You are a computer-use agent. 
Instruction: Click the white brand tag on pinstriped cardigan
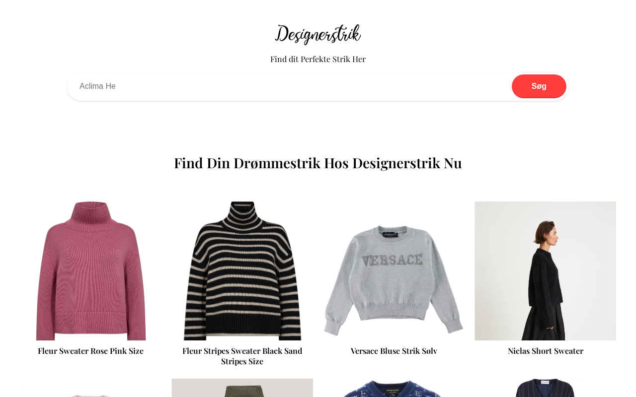pos(546,382)
